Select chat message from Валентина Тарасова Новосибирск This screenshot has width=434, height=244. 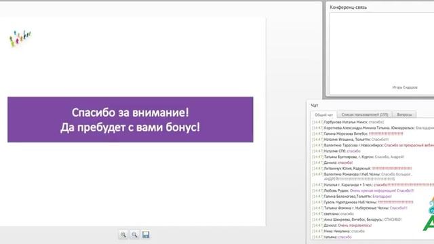(373, 145)
